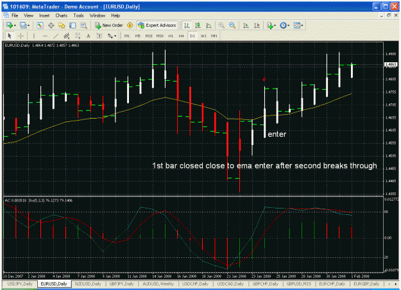Expand the Profiles dropdown arrow
This screenshot has height=290, width=401.
[28, 25]
